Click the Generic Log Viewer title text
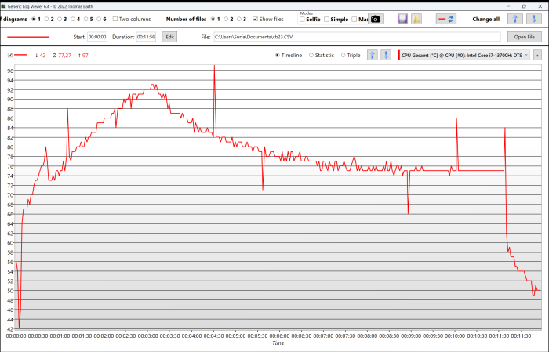Image resolution: width=549 pixels, height=352 pixels. [x=50, y=6]
